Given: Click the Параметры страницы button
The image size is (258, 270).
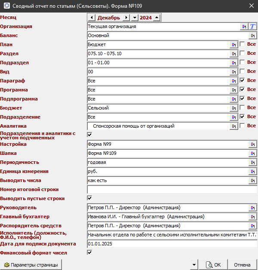Looking at the screenshot, I should [x=31, y=265].
